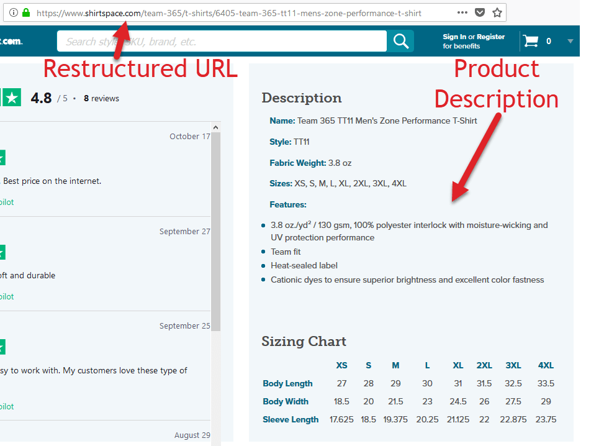Click the 'Features:' label
The image size is (604, 446).
[288, 205]
